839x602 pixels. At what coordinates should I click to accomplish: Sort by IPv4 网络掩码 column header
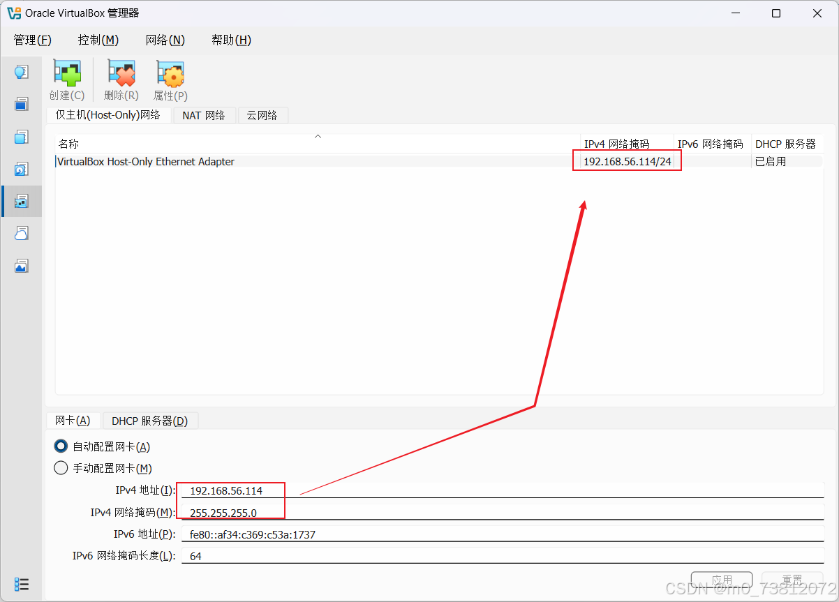click(x=627, y=144)
